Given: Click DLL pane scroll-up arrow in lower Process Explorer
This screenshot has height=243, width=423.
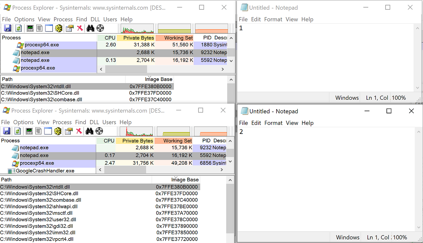Looking at the screenshot, I should pos(231,180).
